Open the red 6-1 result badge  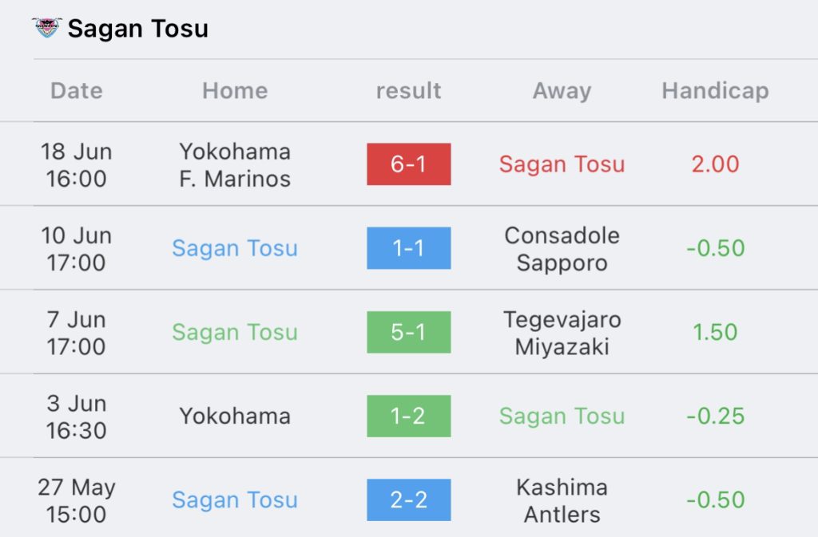408,164
